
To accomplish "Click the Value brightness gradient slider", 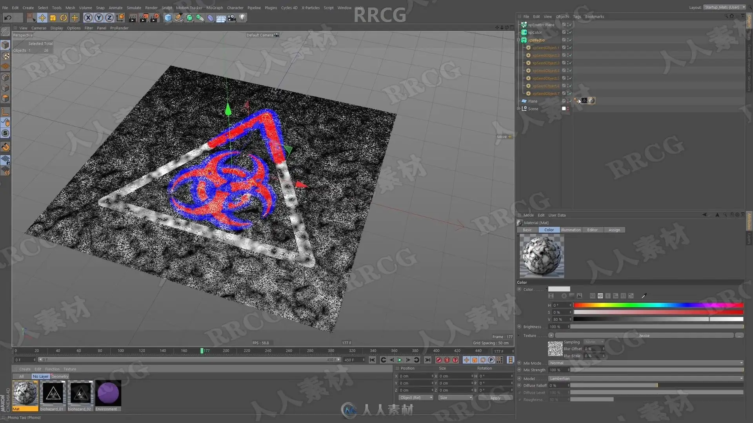I will pos(658,319).
